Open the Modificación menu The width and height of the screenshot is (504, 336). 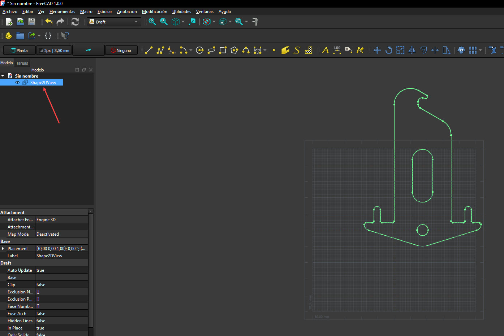click(x=155, y=12)
